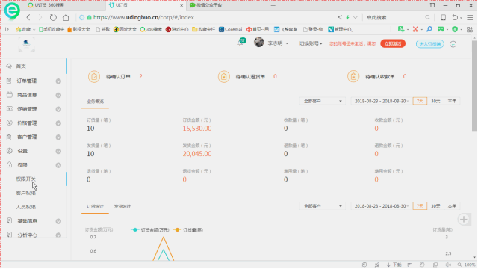Open the lower all-customers dropdown
478x269 pixels.
(x=323, y=206)
